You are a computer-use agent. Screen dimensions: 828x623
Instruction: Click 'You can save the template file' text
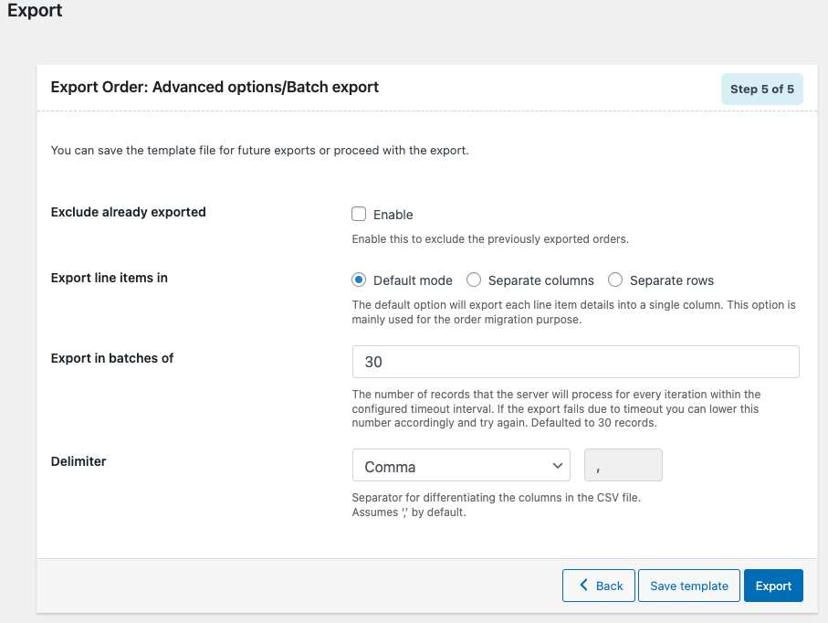point(260,150)
